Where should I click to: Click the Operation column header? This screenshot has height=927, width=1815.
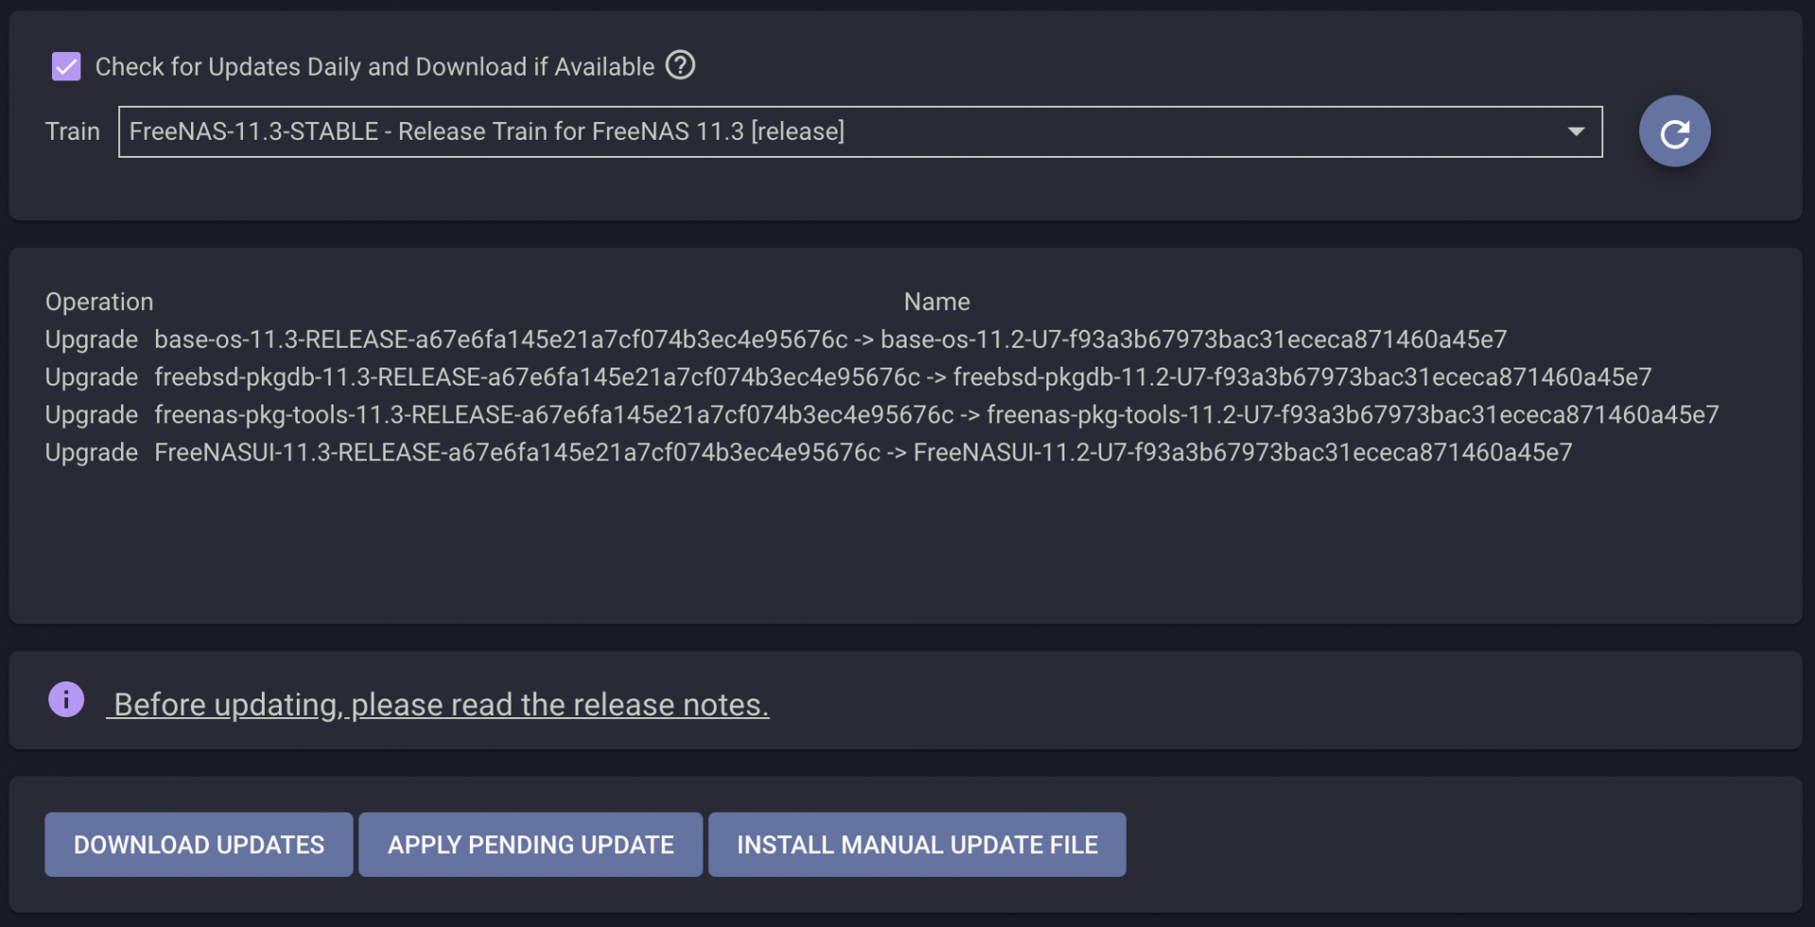[99, 302]
